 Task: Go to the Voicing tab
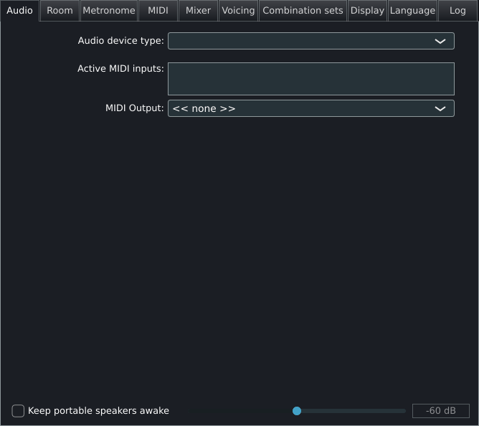238,11
